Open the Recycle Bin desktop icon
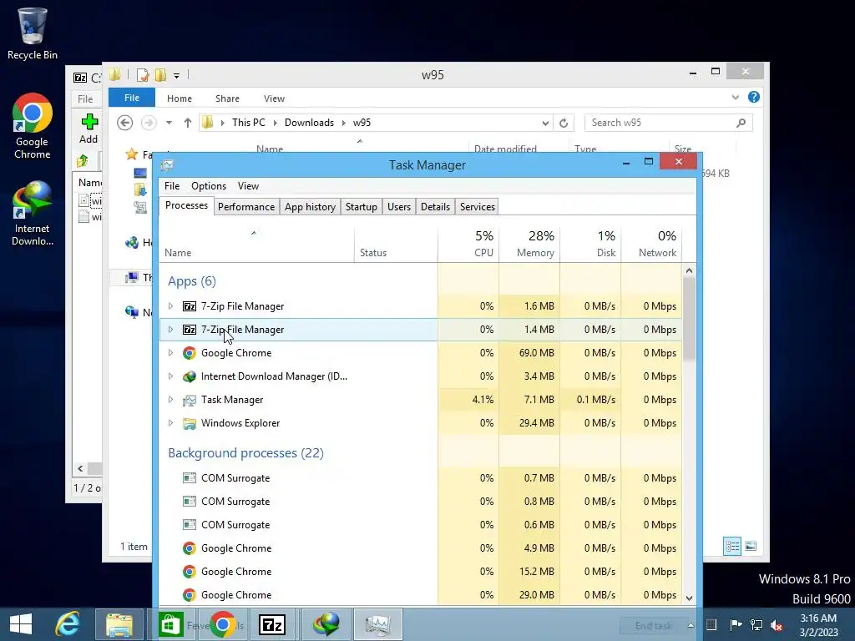This screenshot has width=855, height=641. click(x=33, y=33)
